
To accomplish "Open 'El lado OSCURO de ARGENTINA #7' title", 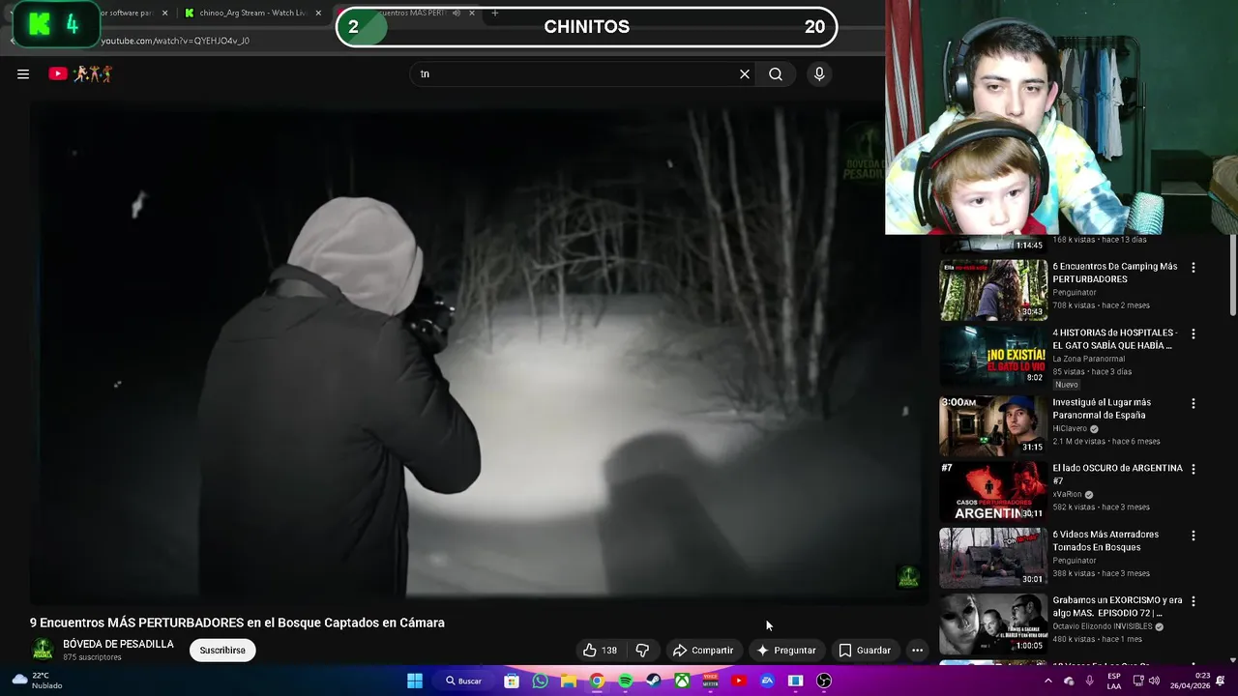I will (x=1117, y=474).
